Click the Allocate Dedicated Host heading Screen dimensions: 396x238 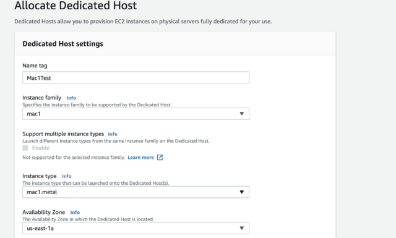pos(75,6)
